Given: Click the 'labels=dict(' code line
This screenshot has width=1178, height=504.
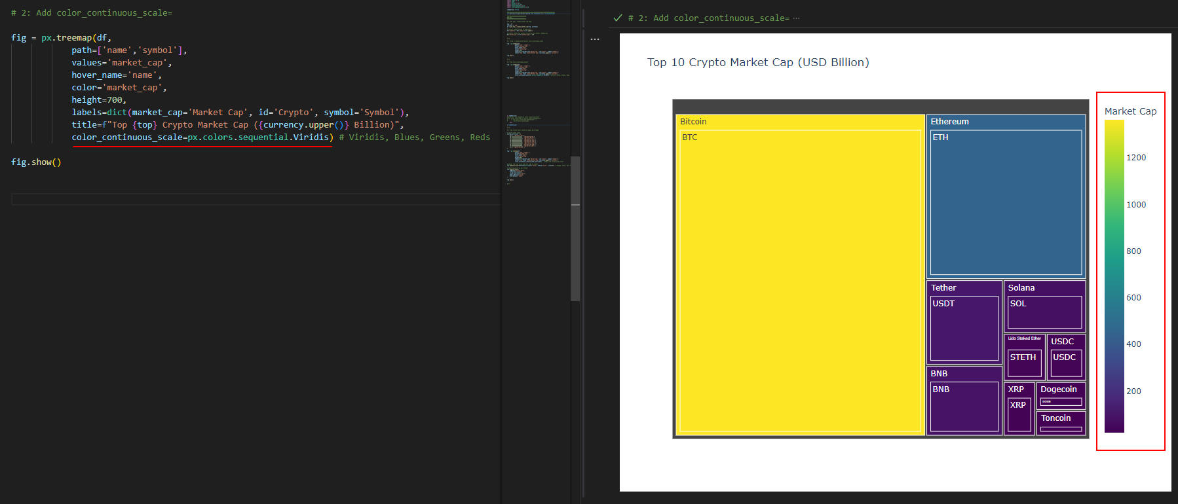Looking at the screenshot, I should [240, 113].
